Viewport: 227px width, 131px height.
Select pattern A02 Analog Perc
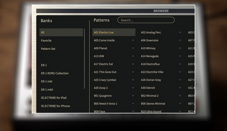(x=151, y=32)
